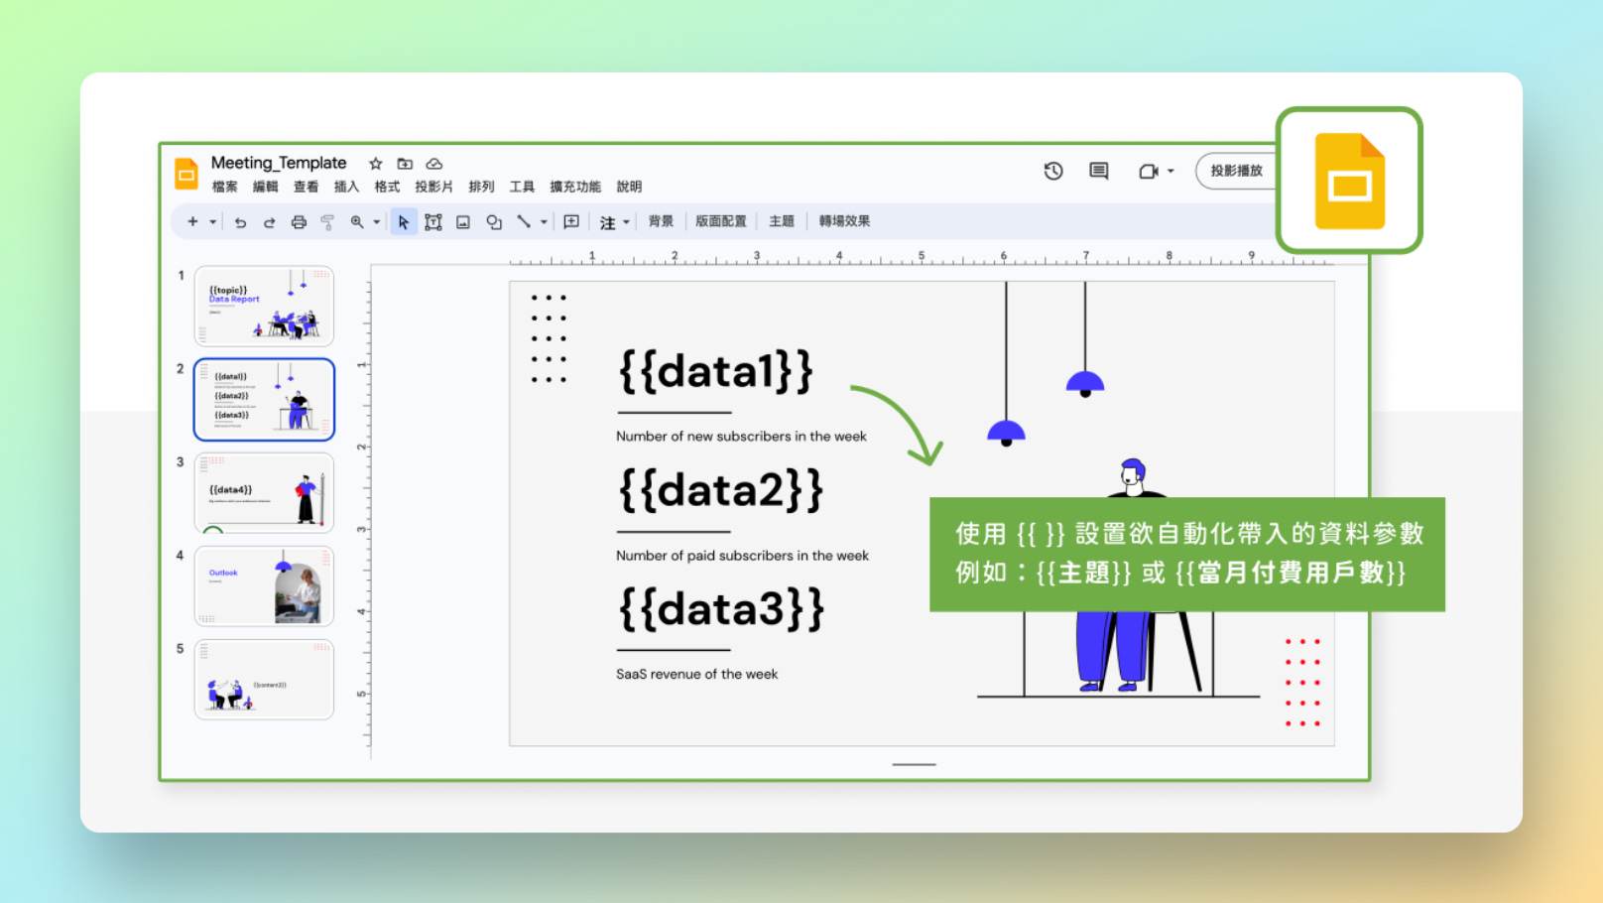The height and width of the screenshot is (903, 1603).
Task: Open version history clock icon
Action: pos(1053,171)
